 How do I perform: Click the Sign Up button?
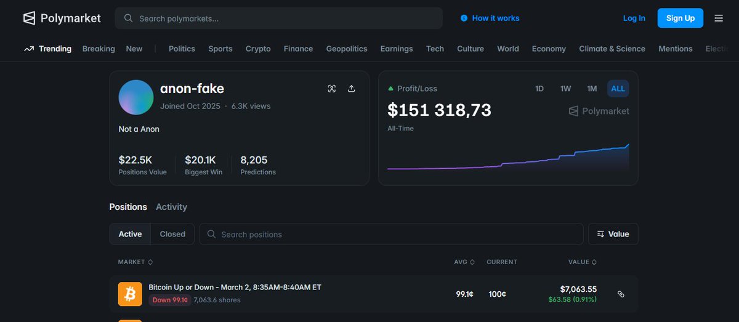[680, 18]
